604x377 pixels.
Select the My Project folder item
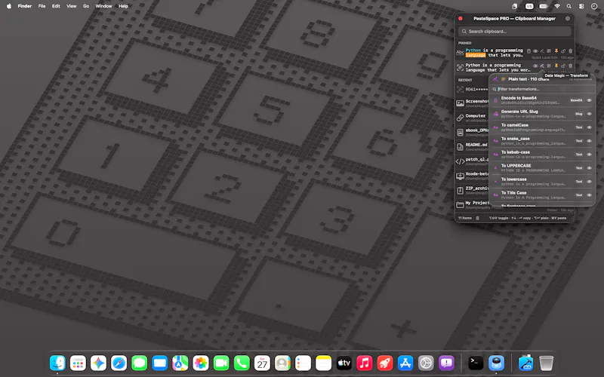pyautogui.click(x=473, y=204)
